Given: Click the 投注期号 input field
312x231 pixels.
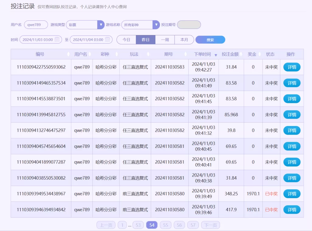Looking at the screenshot, I should click(189, 25).
